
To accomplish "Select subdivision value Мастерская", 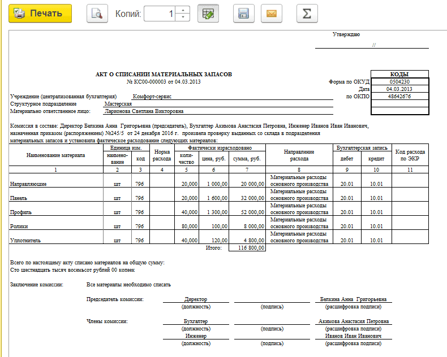I will (118, 104).
